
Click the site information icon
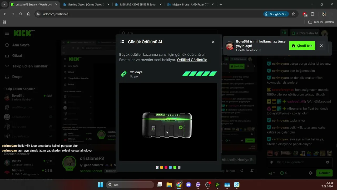[38, 14]
